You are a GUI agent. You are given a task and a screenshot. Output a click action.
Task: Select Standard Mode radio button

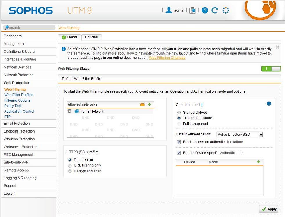point(179,113)
